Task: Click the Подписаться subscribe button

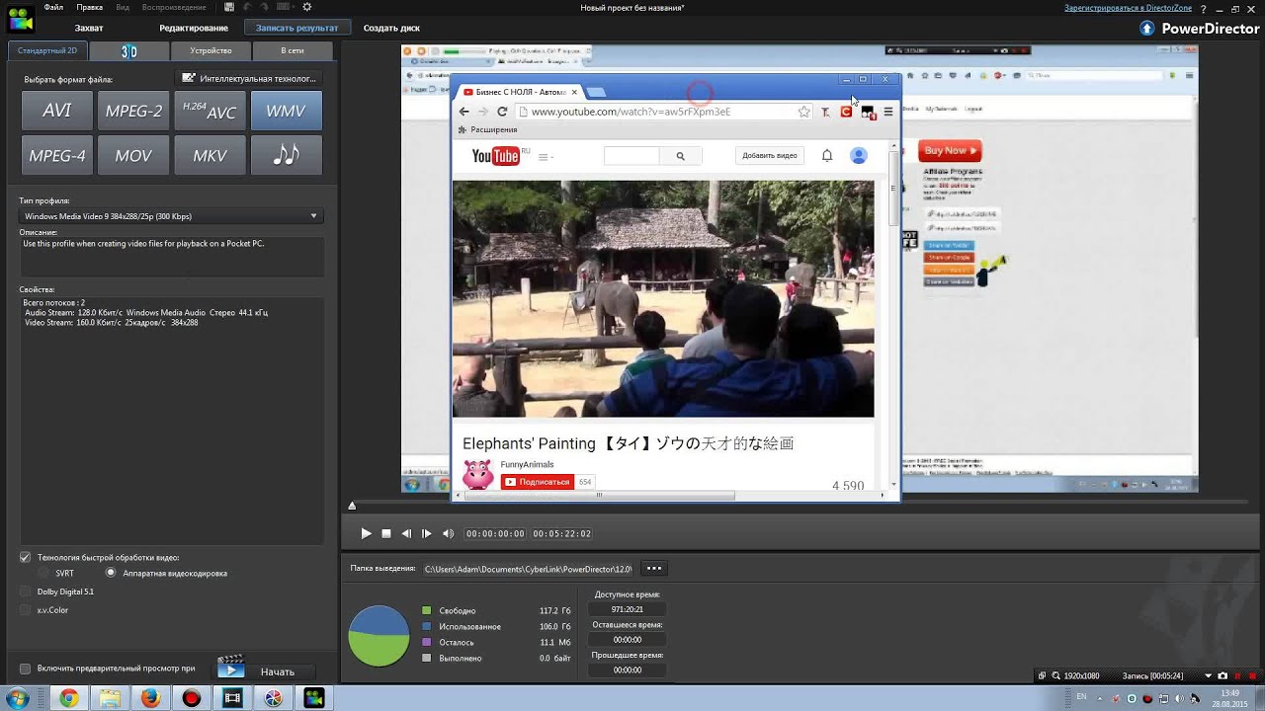Action: coord(538,482)
